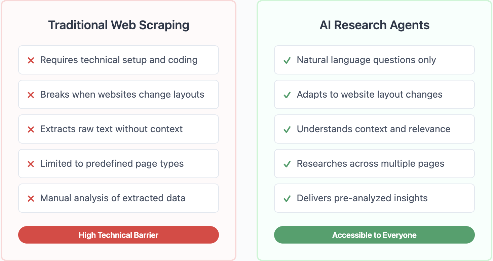The height and width of the screenshot is (261, 493).
Task: Select the Extracts raw text without context row
Action: coord(118,129)
